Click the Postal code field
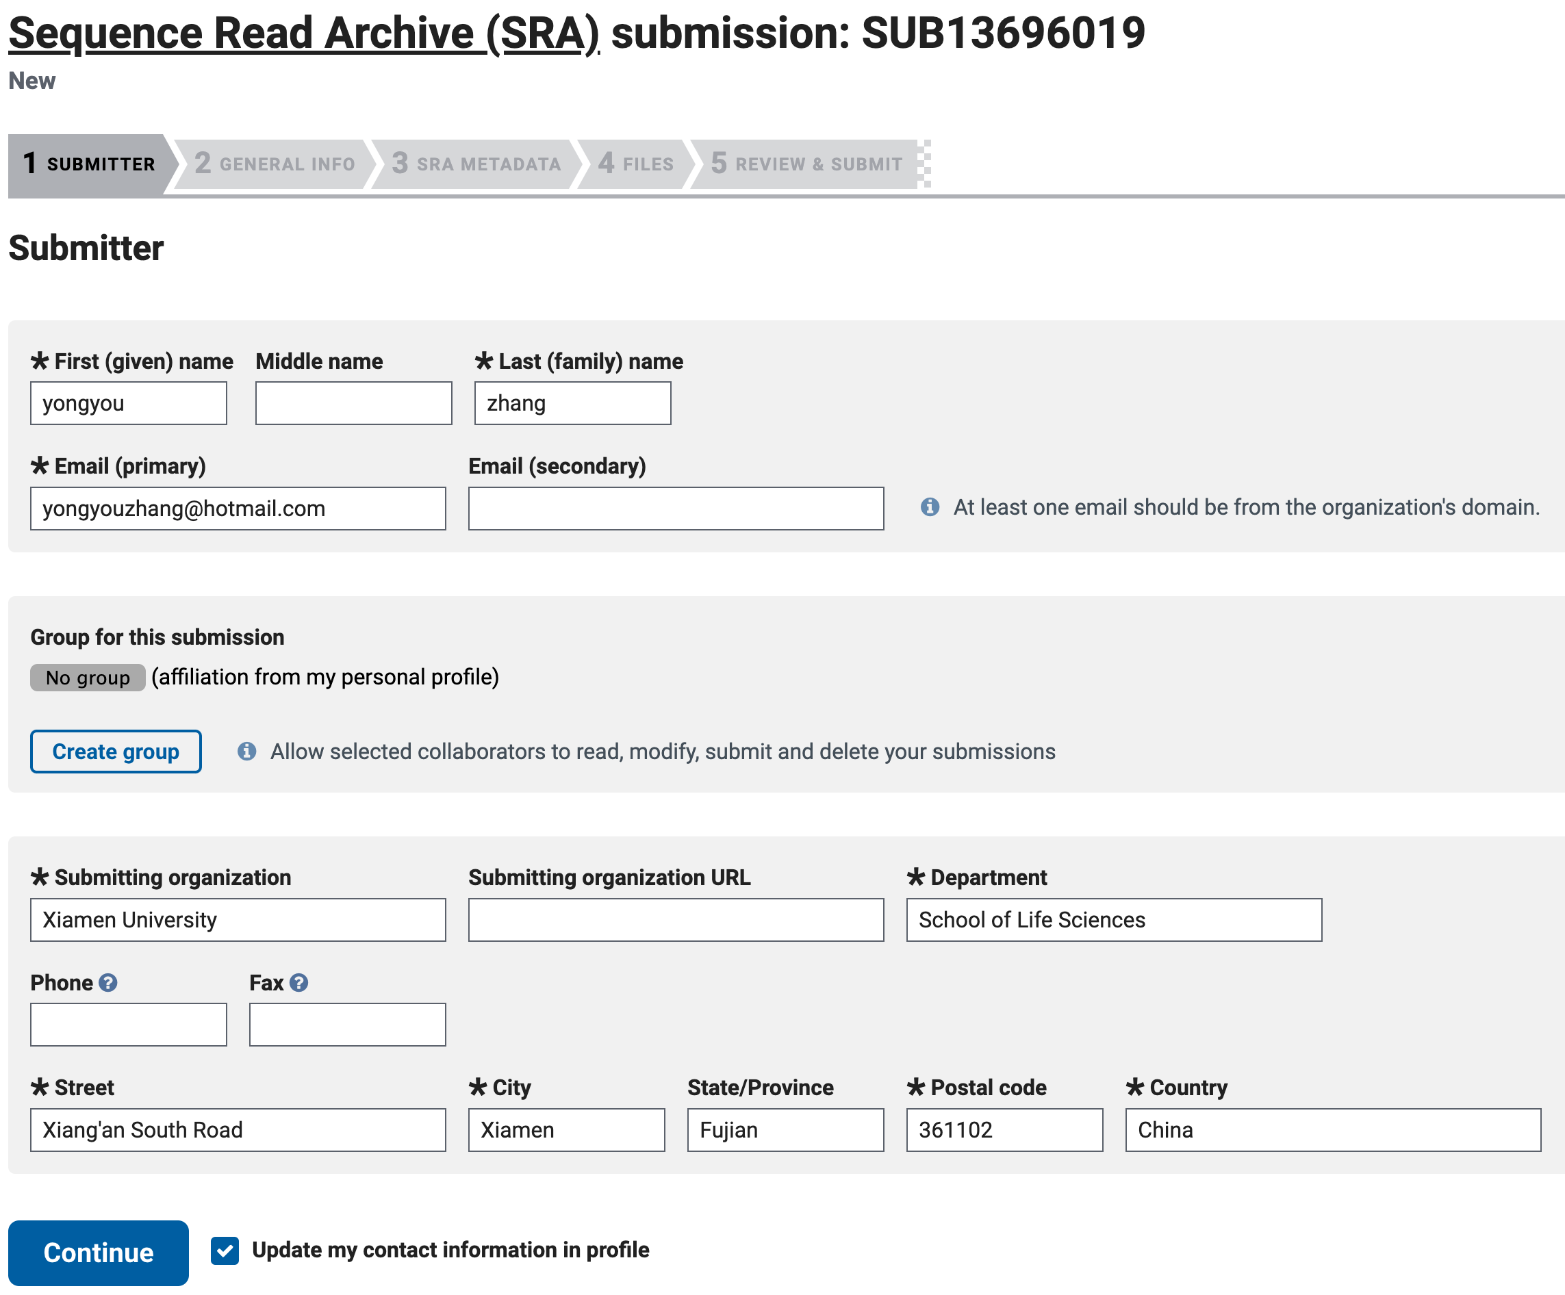 click(x=1004, y=1129)
